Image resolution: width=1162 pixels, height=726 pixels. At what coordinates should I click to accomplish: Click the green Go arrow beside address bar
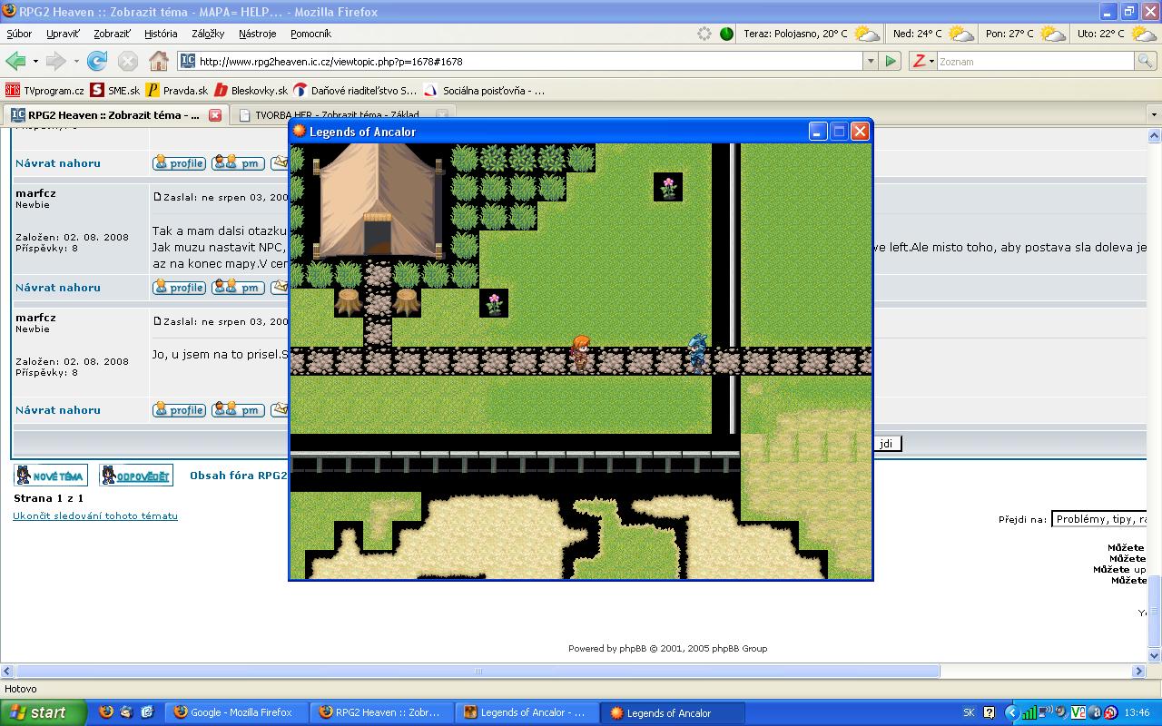point(891,61)
